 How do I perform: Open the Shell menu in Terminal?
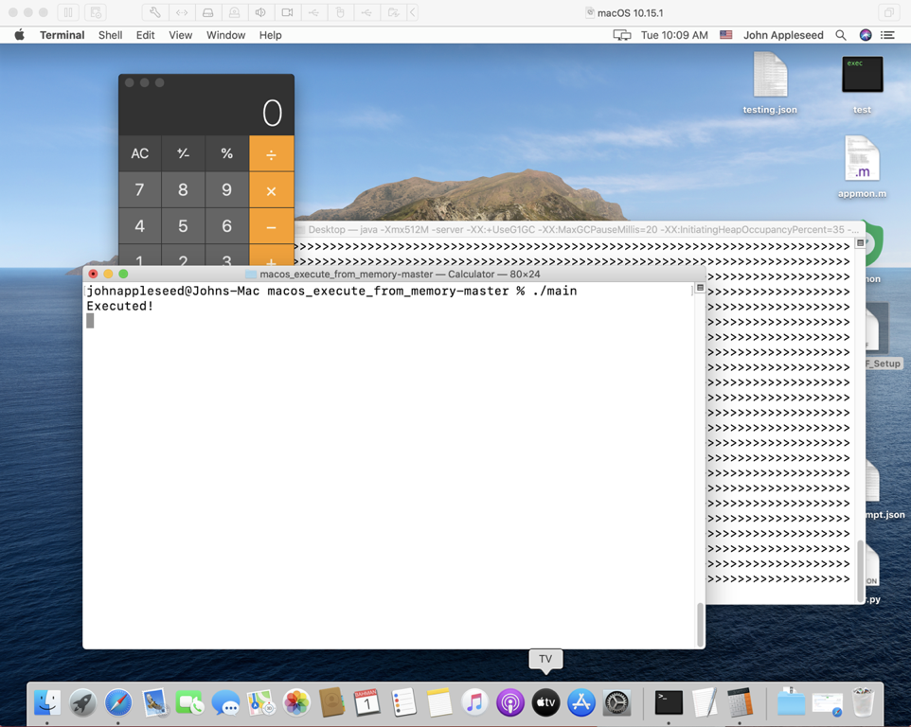point(110,35)
